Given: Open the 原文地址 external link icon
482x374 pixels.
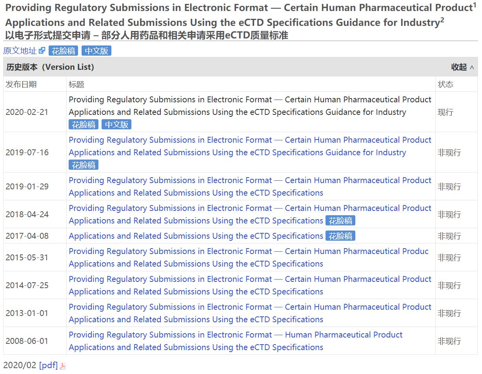Looking at the screenshot, I should (x=42, y=51).
